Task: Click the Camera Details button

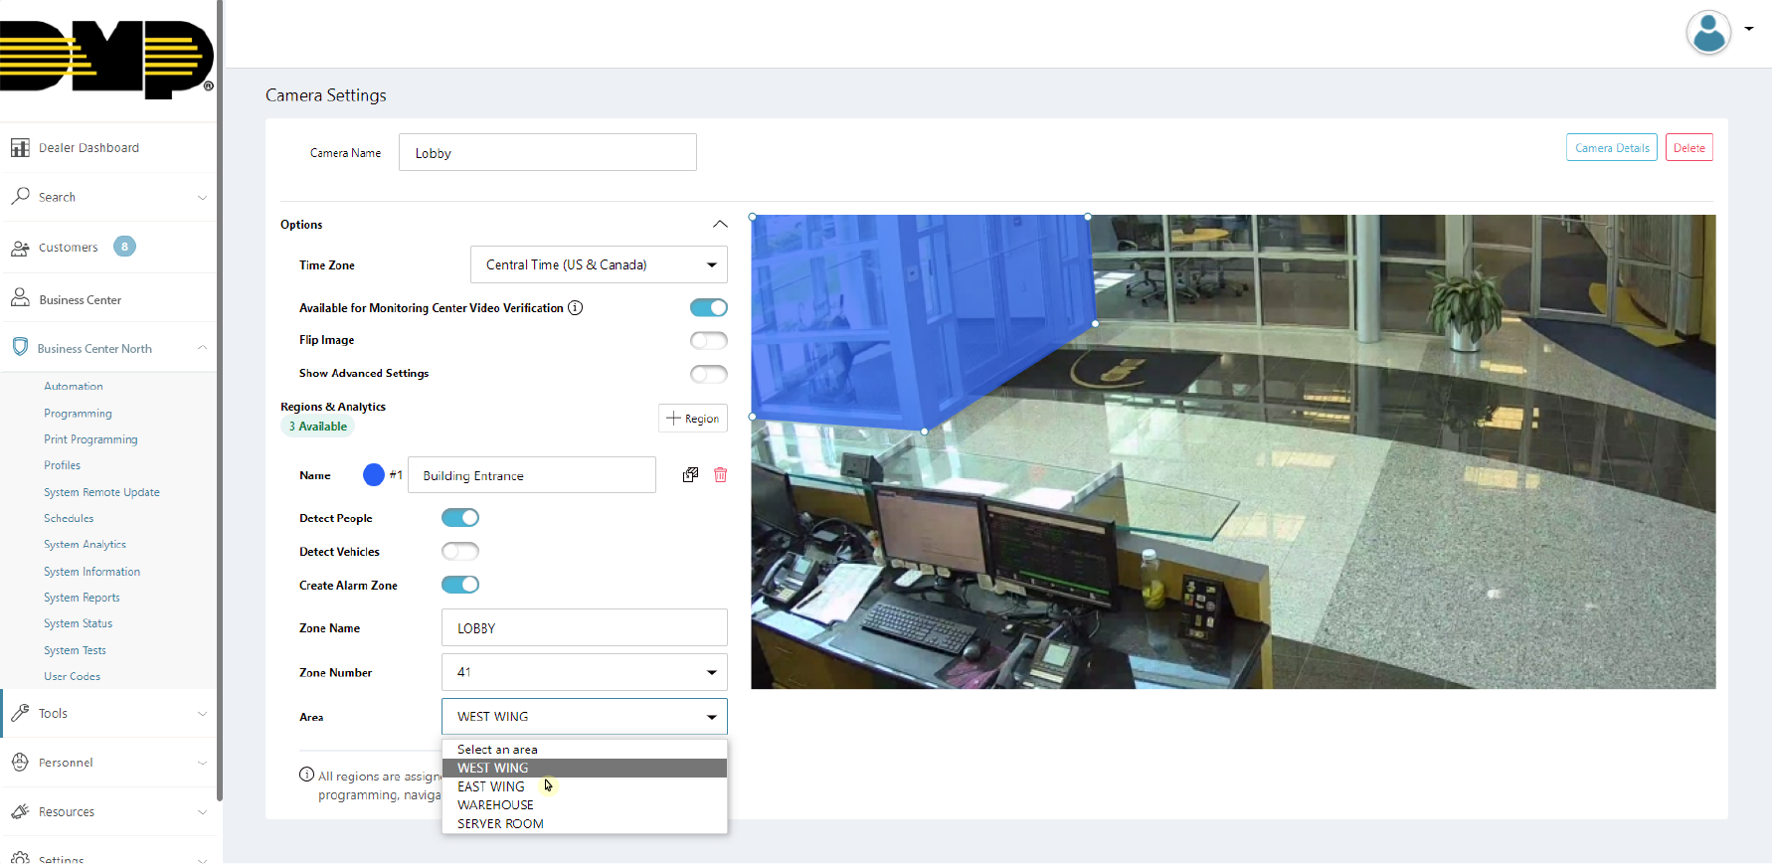Action: [1611, 148]
